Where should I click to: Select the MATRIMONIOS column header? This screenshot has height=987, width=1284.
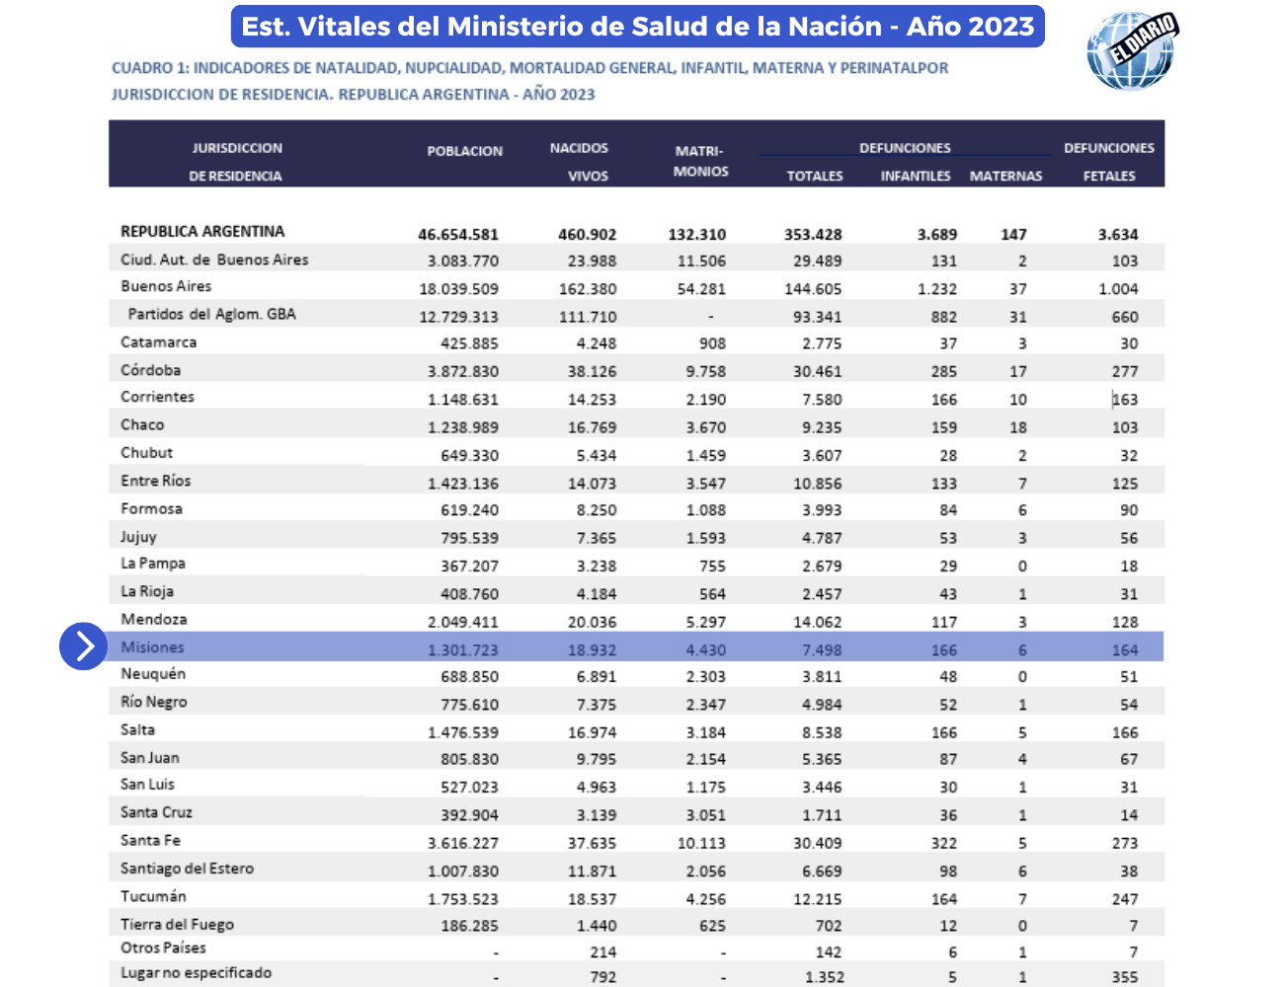coord(700,161)
